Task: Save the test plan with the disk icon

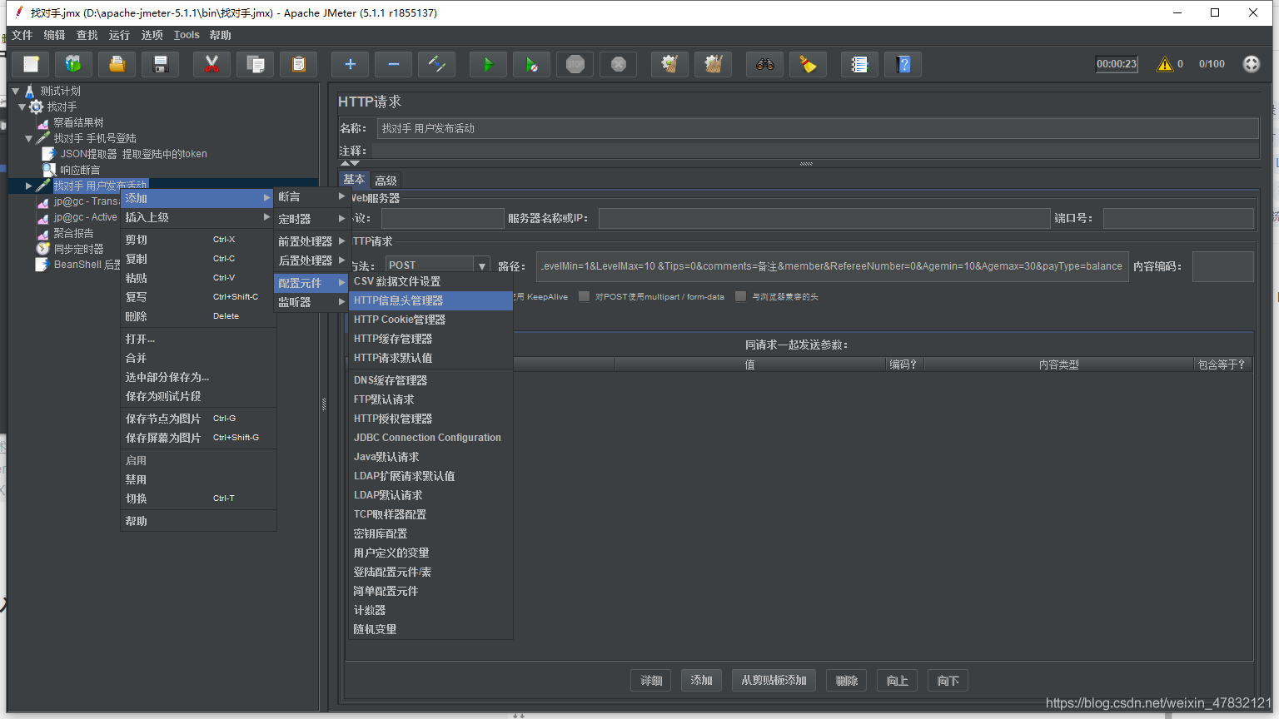Action: (x=161, y=64)
